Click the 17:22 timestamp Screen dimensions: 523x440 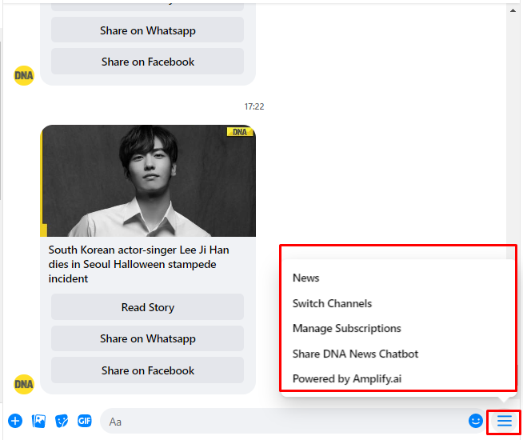click(x=254, y=106)
